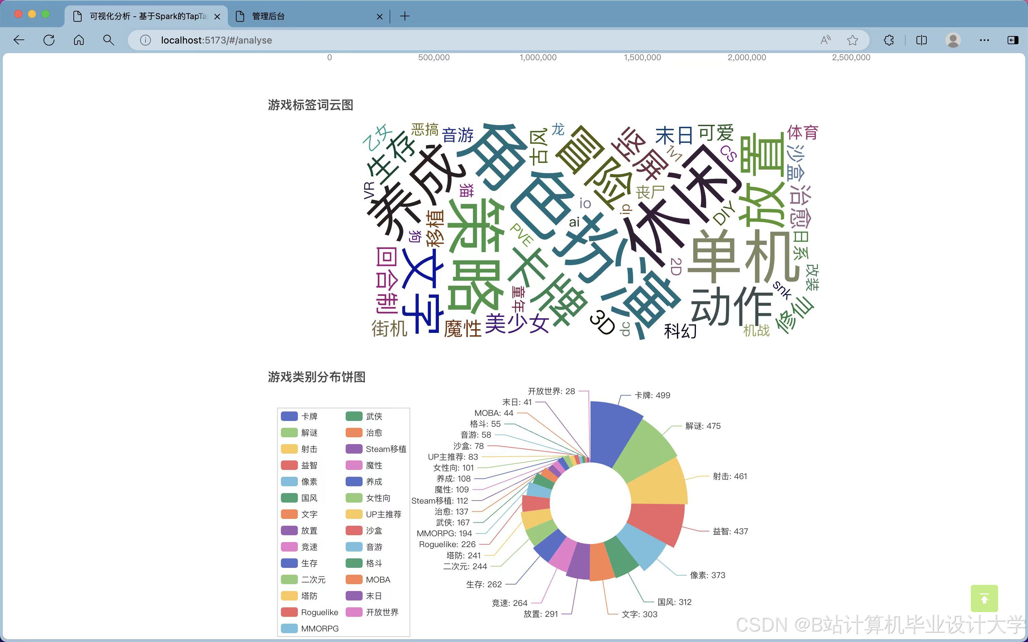This screenshot has width=1028, height=642.
Task: Open a new tab with plus
Action: coord(405,16)
